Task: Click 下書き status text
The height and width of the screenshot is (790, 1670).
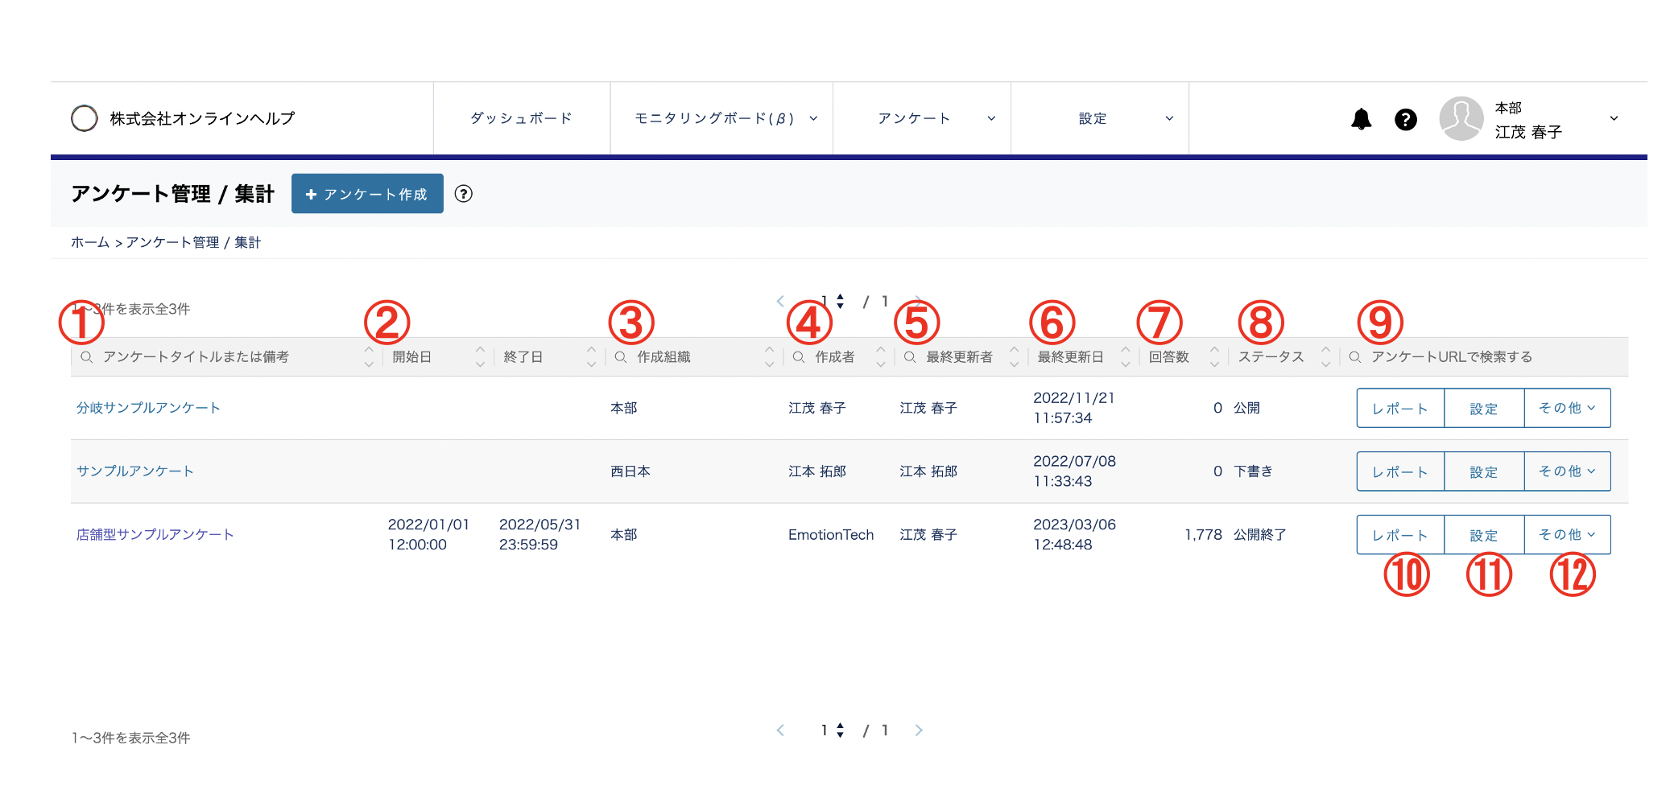Action: click(1253, 471)
